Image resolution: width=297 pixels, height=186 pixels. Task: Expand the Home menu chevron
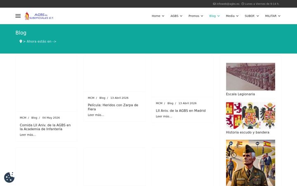[x=163, y=16]
